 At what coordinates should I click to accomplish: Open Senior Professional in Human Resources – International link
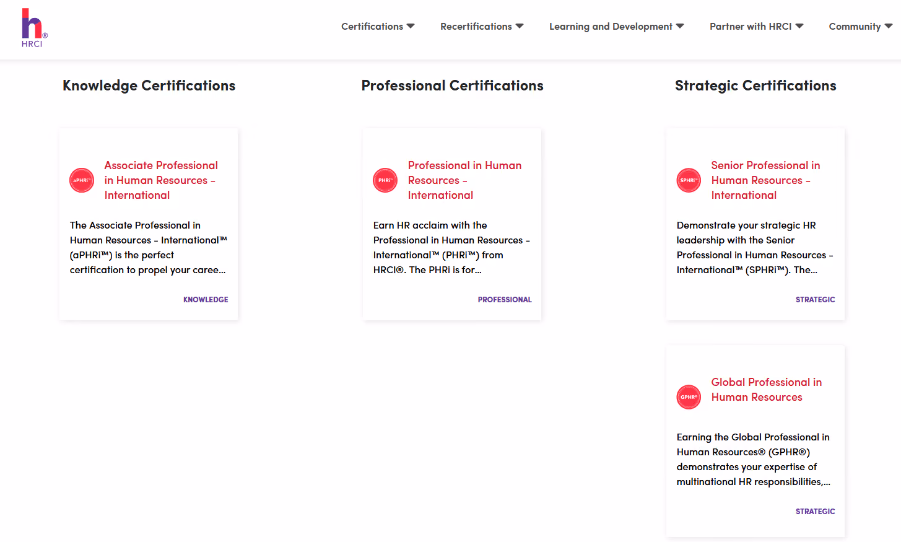pos(765,180)
